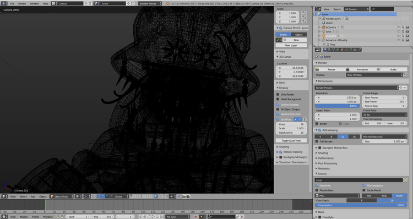Open the viewport shading mode selector
Image resolution: width=413 pixels, height=219 pixels.
point(79,196)
